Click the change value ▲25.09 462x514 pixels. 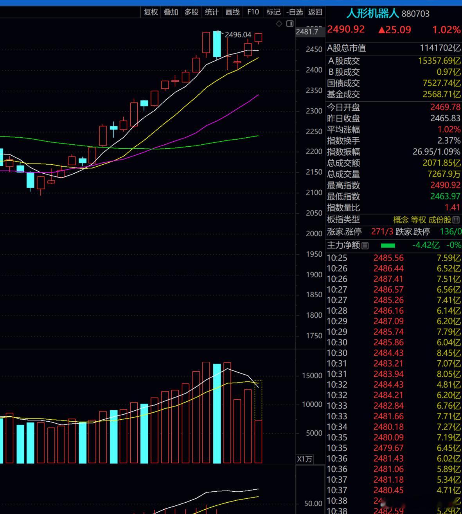pos(395,30)
